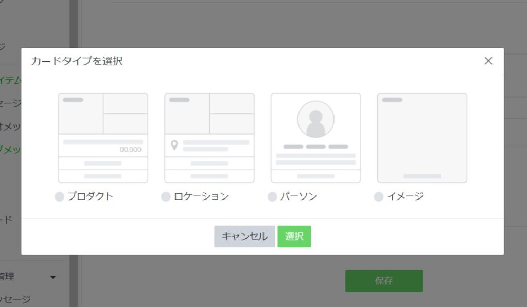Click the green 選択 button

pyautogui.click(x=294, y=237)
